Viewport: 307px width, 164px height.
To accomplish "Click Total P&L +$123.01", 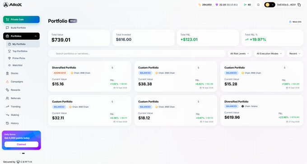I will pyautogui.click(x=208, y=38).
